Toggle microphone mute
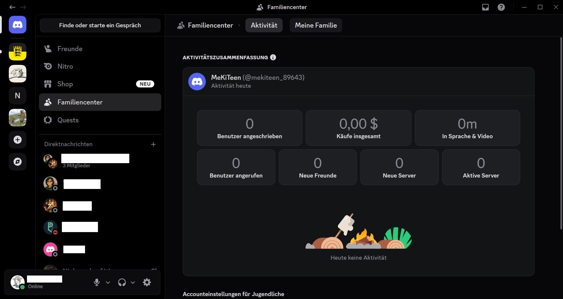Screen dimensions: 563x299 96,282
